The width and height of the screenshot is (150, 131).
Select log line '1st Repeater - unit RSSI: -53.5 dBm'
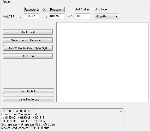coord(23,121)
